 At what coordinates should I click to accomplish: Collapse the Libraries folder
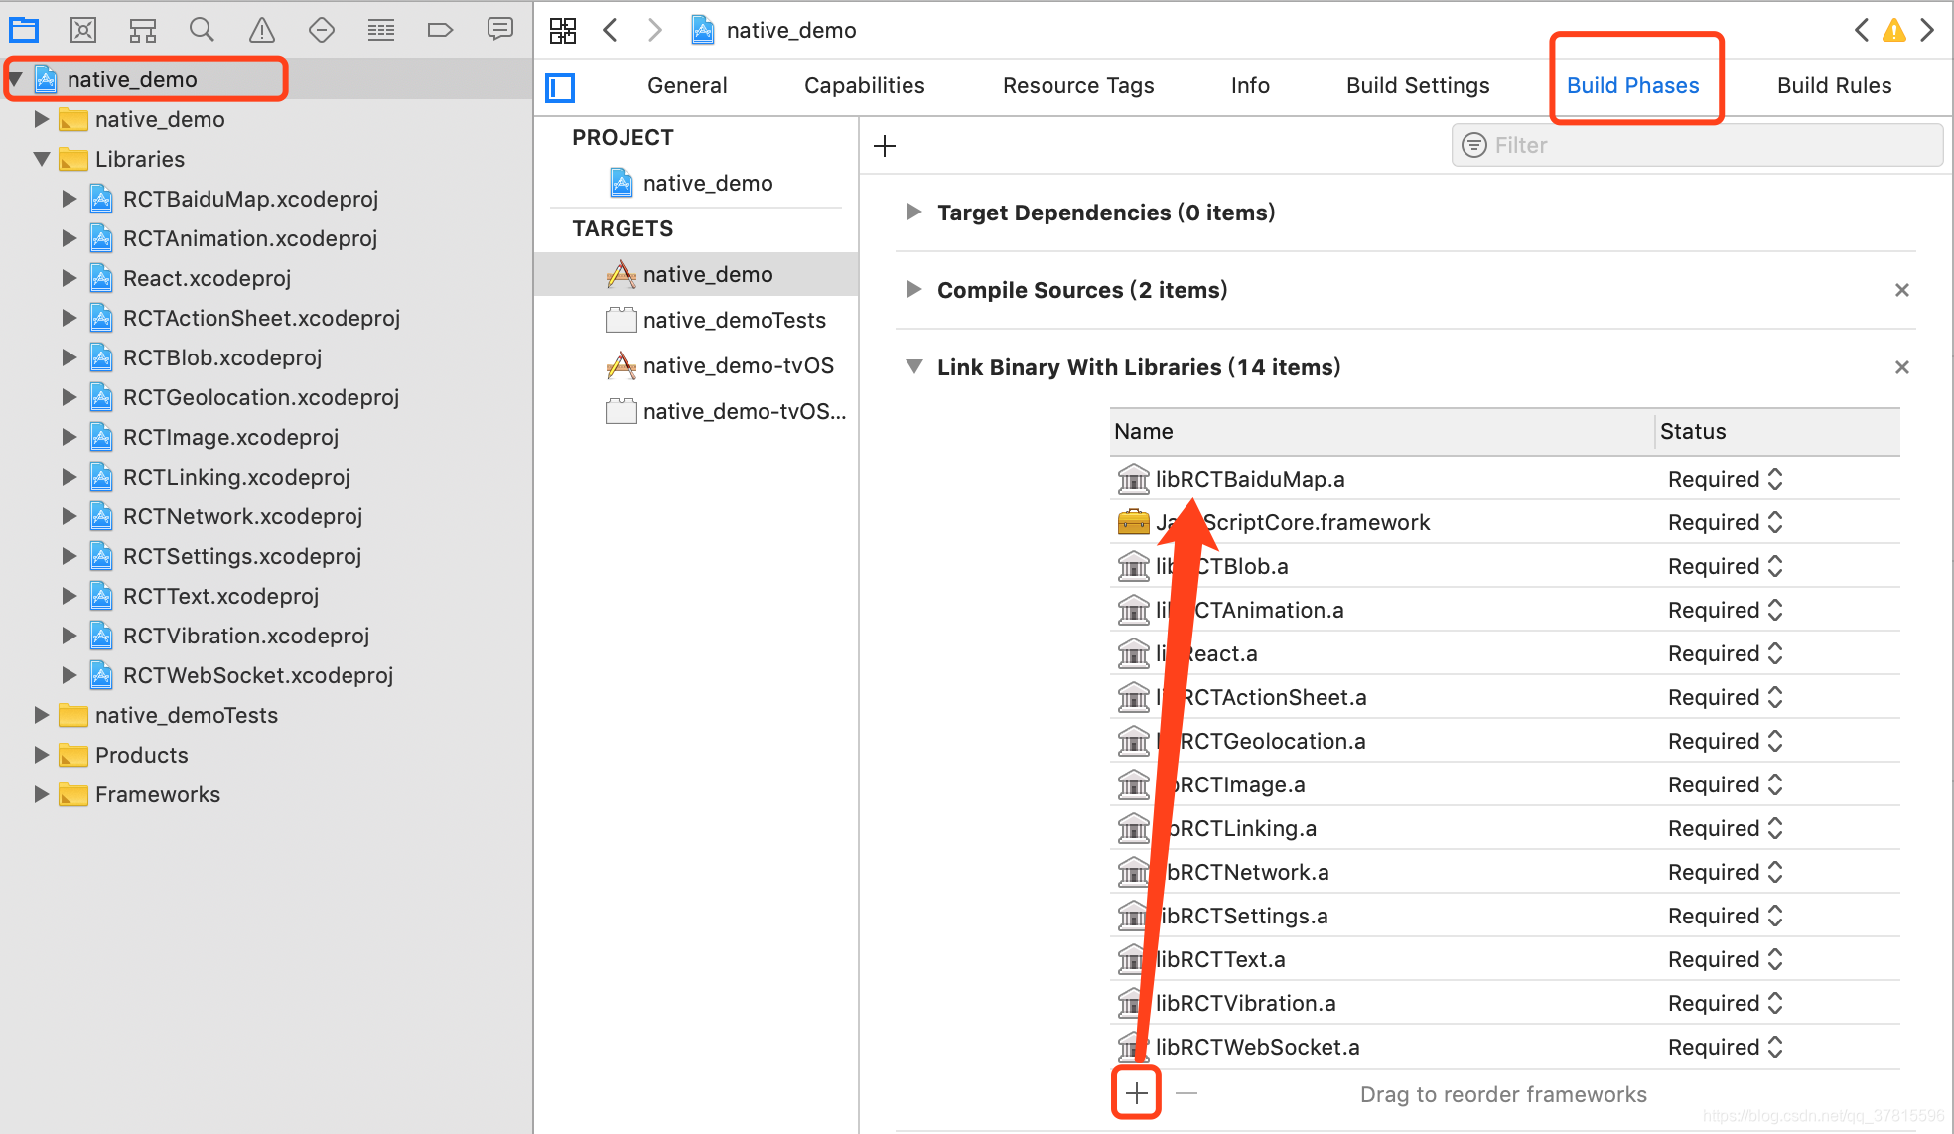tap(41, 159)
